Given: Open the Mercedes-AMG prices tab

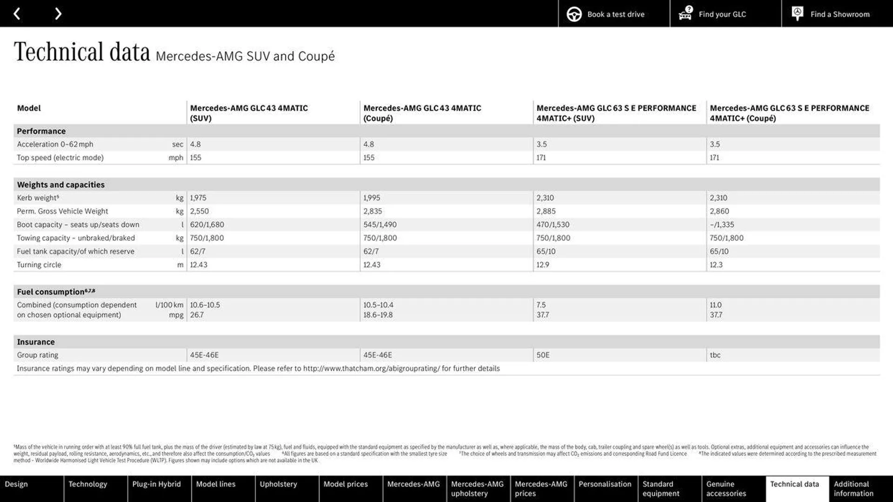Looking at the screenshot, I should pos(541,489).
